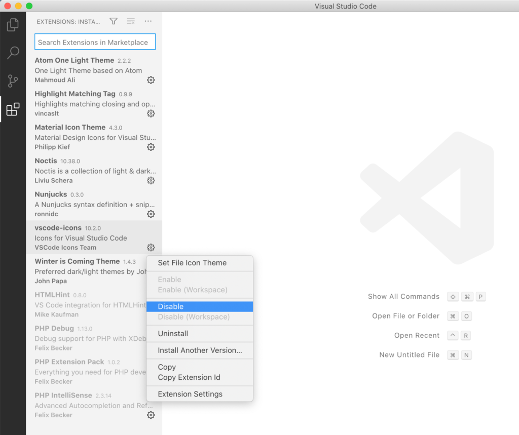
Task: Open the Source Control view
Action: [13, 81]
